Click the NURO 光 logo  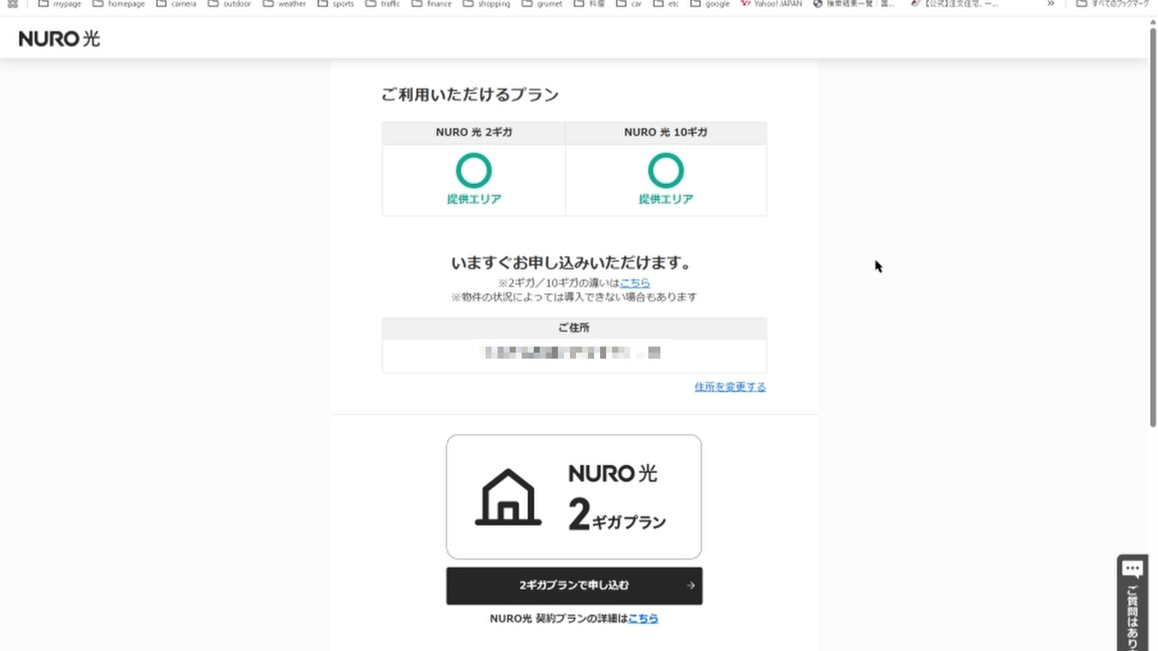pyautogui.click(x=59, y=39)
